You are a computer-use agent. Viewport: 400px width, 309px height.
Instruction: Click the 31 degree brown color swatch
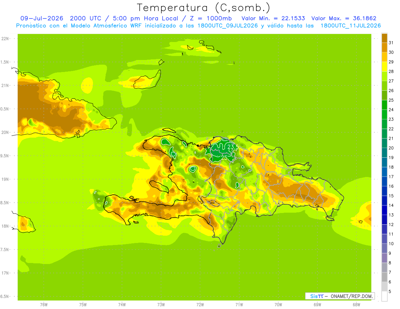coord(384,38)
